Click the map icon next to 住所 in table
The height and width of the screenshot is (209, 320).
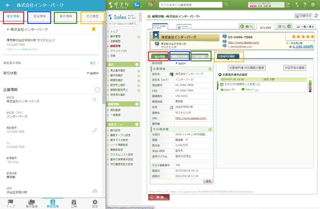[172, 107]
